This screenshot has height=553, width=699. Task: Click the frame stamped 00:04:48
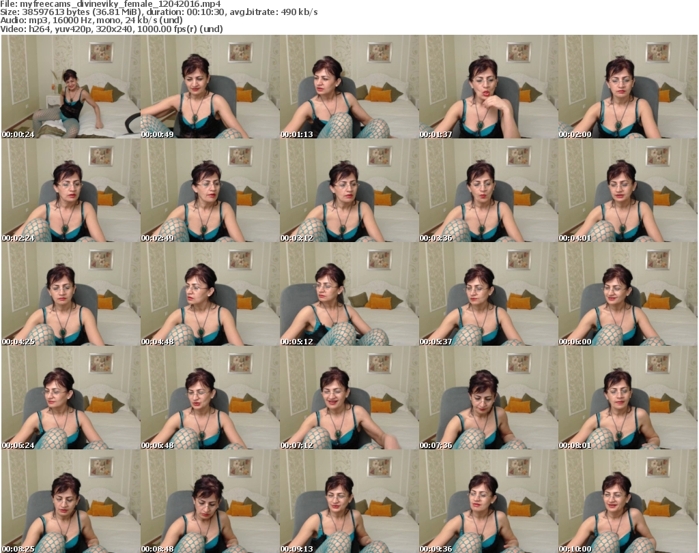[210, 294]
